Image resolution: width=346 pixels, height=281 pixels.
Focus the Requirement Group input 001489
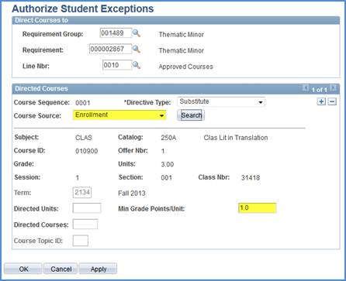116,33
